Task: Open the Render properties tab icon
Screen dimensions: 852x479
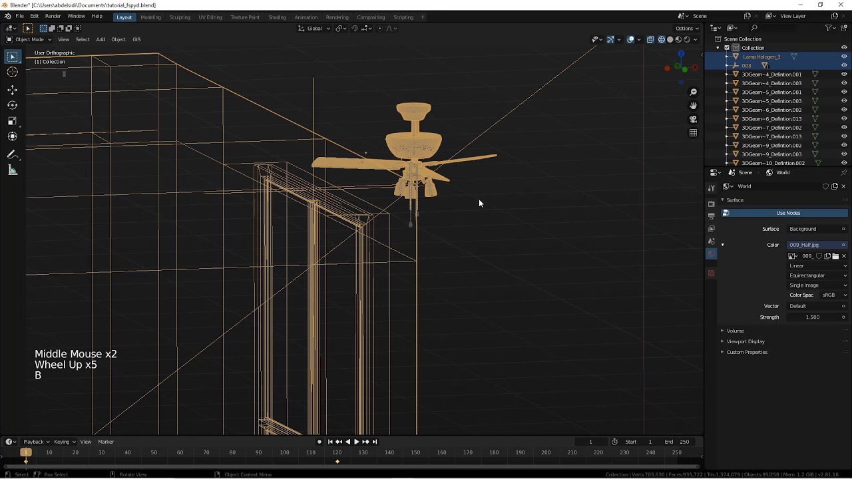Action: [711, 204]
